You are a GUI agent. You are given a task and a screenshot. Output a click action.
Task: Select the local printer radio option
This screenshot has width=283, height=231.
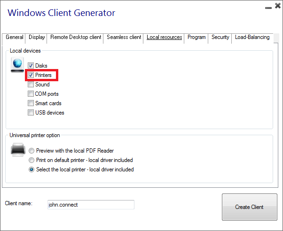pos(32,169)
